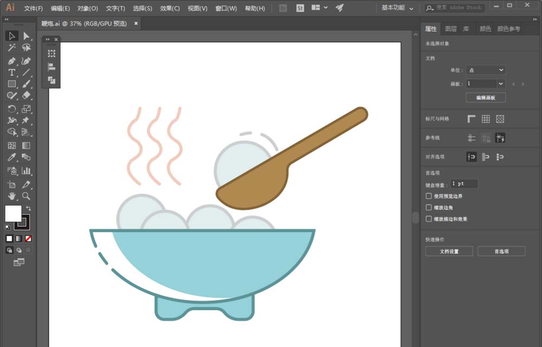Check 缩放描边和效果 option

click(x=429, y=219)
